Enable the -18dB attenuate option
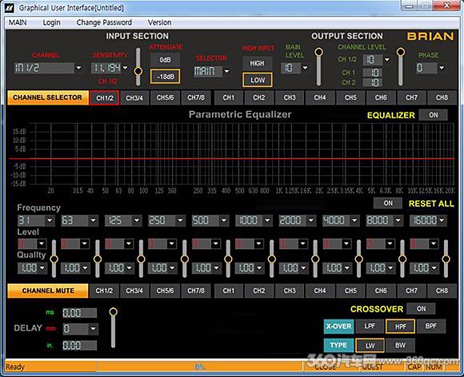The width and height of the screenshot is (464, 377). pos(165,77)
